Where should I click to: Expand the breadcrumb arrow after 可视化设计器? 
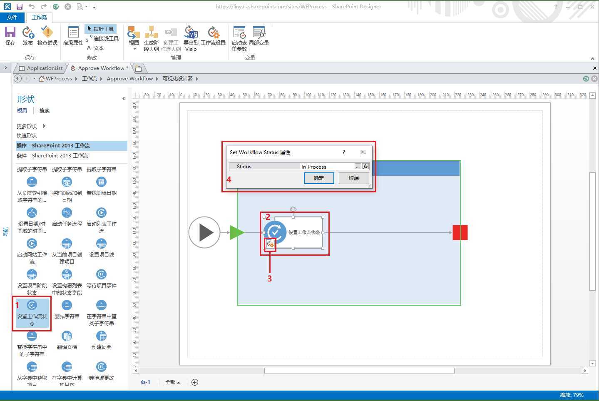click(x=197, y=78)
